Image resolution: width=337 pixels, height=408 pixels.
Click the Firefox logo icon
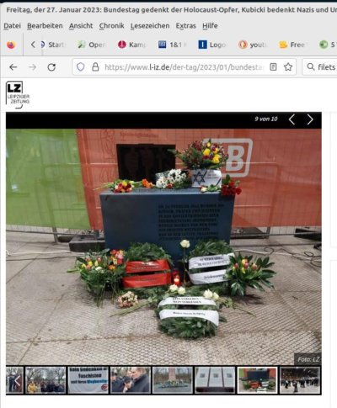coord(11,45)
